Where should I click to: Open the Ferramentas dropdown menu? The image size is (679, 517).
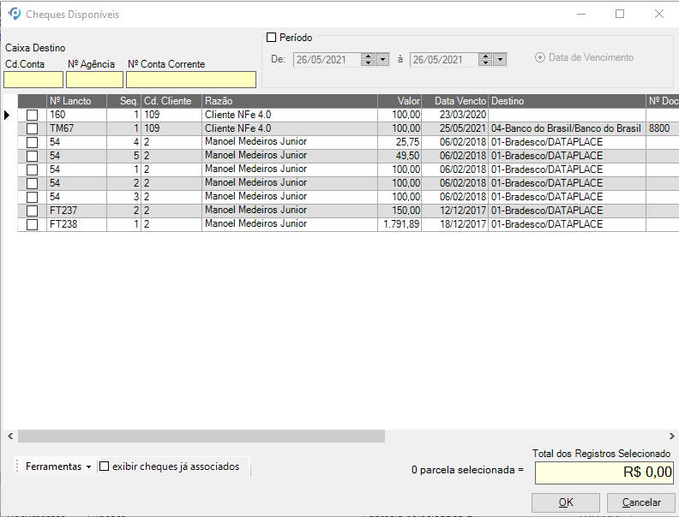tap(58, 466)
